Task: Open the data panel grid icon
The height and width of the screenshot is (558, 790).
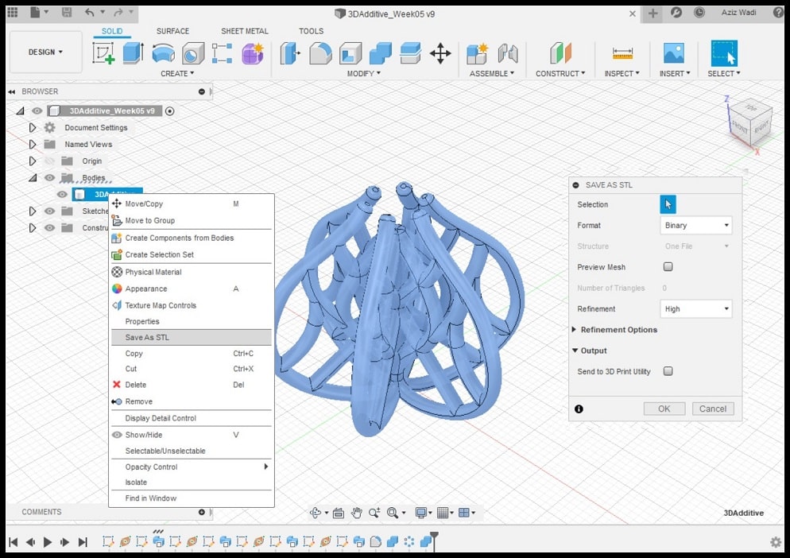Action: tap(13, 13)
